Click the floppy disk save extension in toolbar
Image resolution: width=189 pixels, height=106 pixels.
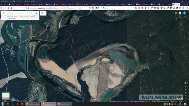pos(177,8)
